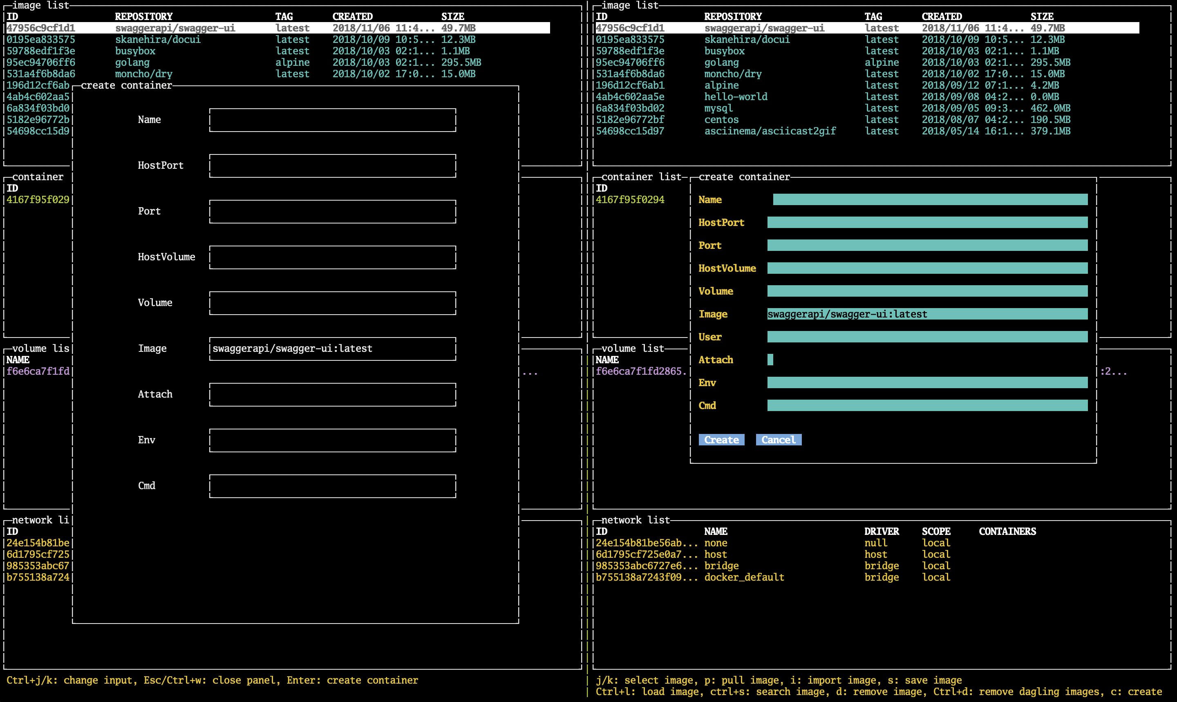This screenshot has width=1177, height=702.
Task: Select network b755138a724 in left network list
Action: (x=38, y=577)
